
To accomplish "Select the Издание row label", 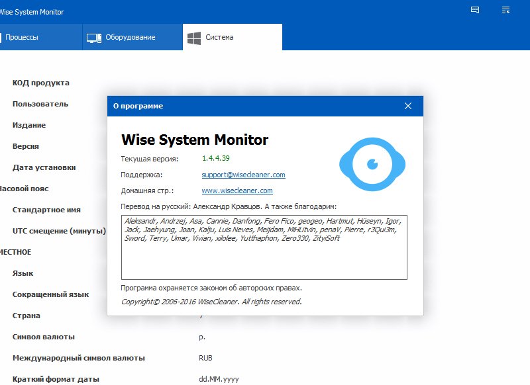I will click(29, 125).
